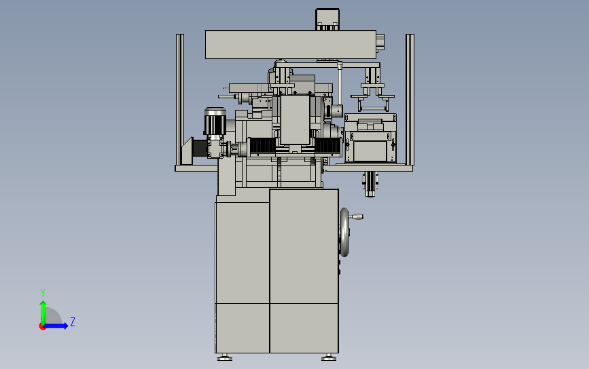Select the electric motor with cooling fins
Screen dimensions: 589x369
215,121
